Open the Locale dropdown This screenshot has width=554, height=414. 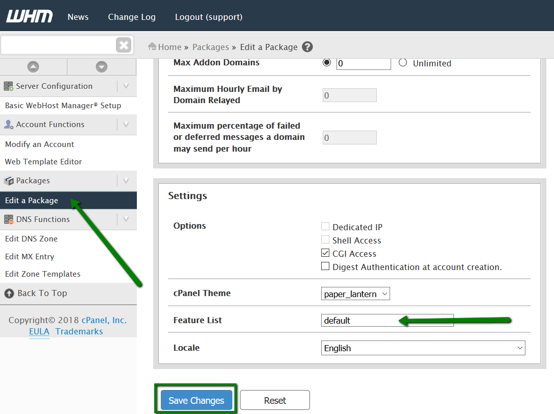click(x=423, y=348)
